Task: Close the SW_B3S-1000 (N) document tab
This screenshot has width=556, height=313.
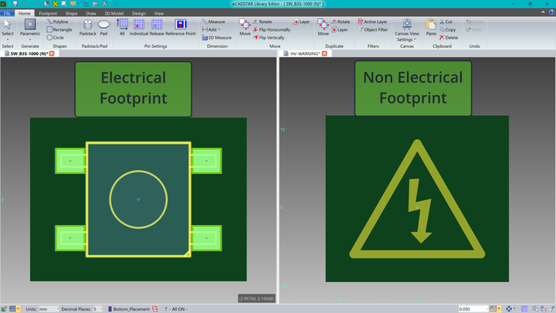Action: click(52, 53)
